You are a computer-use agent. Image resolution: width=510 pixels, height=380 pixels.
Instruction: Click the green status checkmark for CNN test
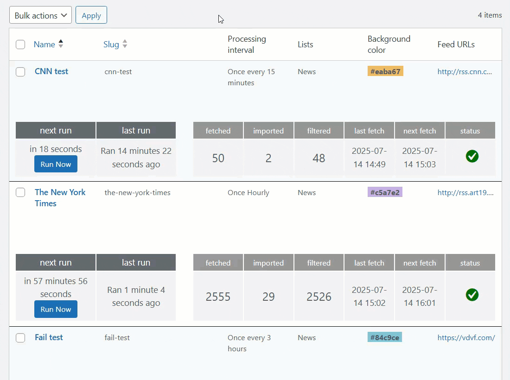coord(472,156)
